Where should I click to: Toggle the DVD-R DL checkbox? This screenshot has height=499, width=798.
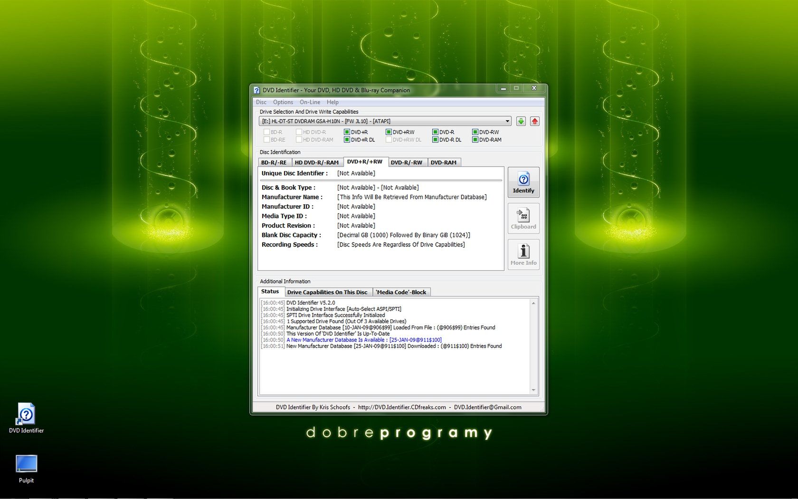click(435, 140)
